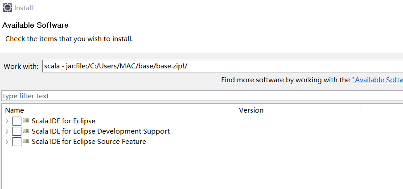Screen dimensions: 403x189
Task: Click the empty column header right of Version
Action: (382, 110)
